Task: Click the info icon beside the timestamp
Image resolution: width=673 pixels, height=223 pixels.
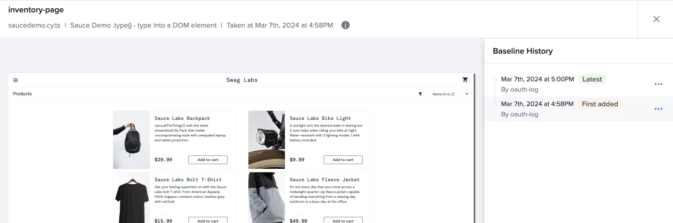Action: click(346, 25)
